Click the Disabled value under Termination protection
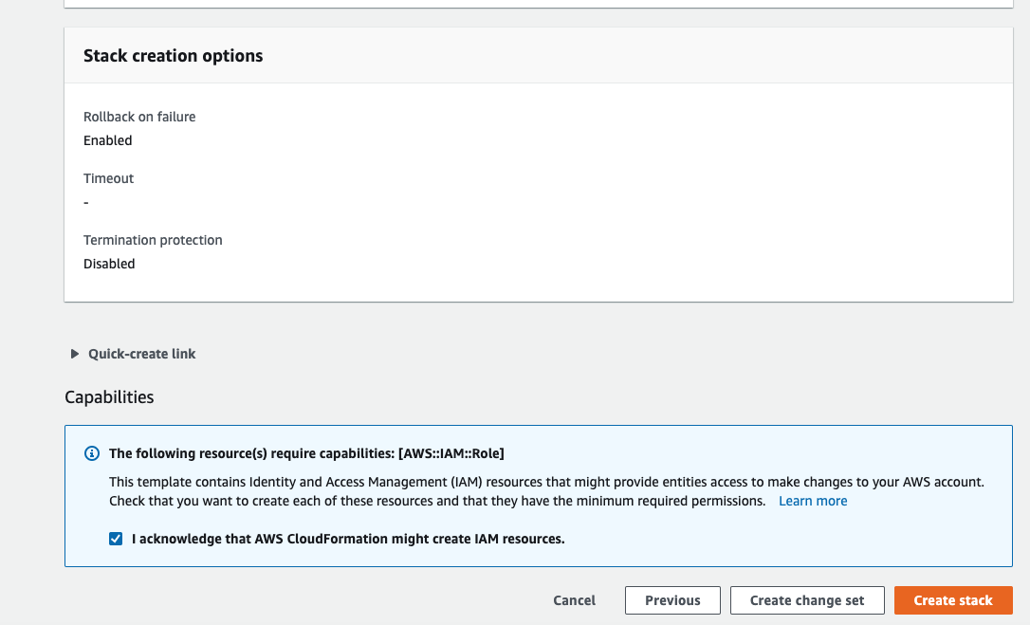 pyautogui.click(x=109, y=264)
